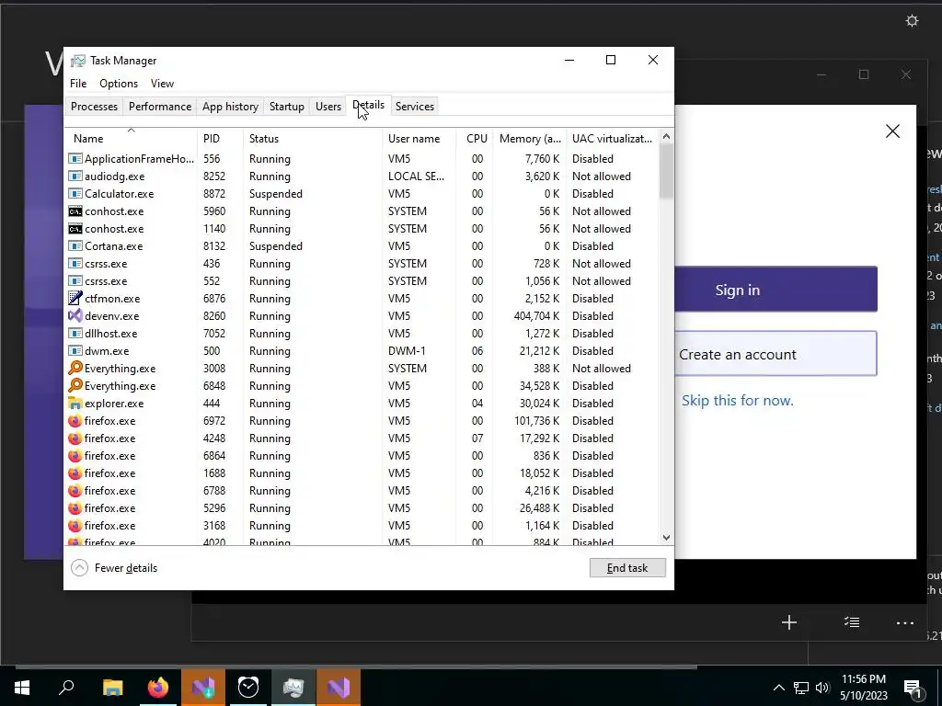Click the End task button

[627, 568]
